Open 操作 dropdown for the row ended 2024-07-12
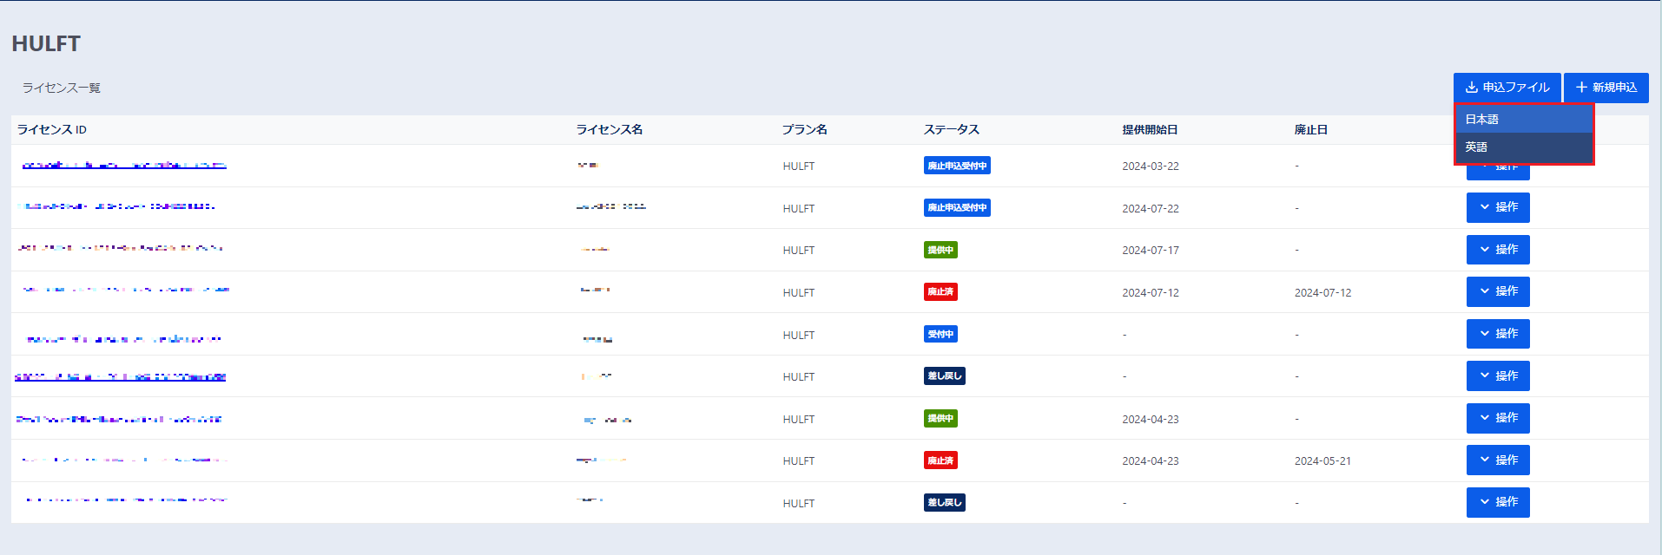 1498,291
